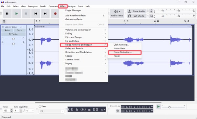Expand EQ and Filters submenu
This screenshot has height=119, width=197.
coord(83,41)
